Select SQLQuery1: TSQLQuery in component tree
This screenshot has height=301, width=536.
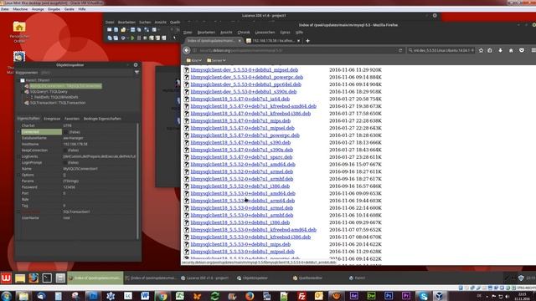(49, 91)
